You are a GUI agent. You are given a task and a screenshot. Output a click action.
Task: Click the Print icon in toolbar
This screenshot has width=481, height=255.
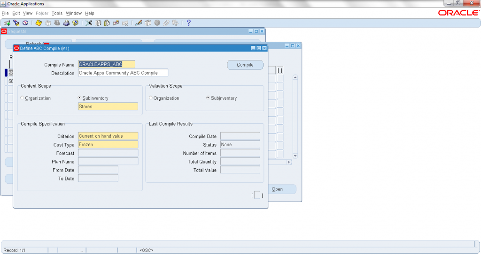pos(66,23)
